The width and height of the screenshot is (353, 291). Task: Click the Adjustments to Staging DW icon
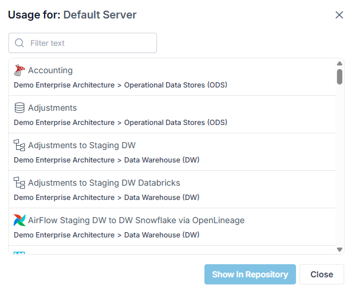click(x=20, y=145)
